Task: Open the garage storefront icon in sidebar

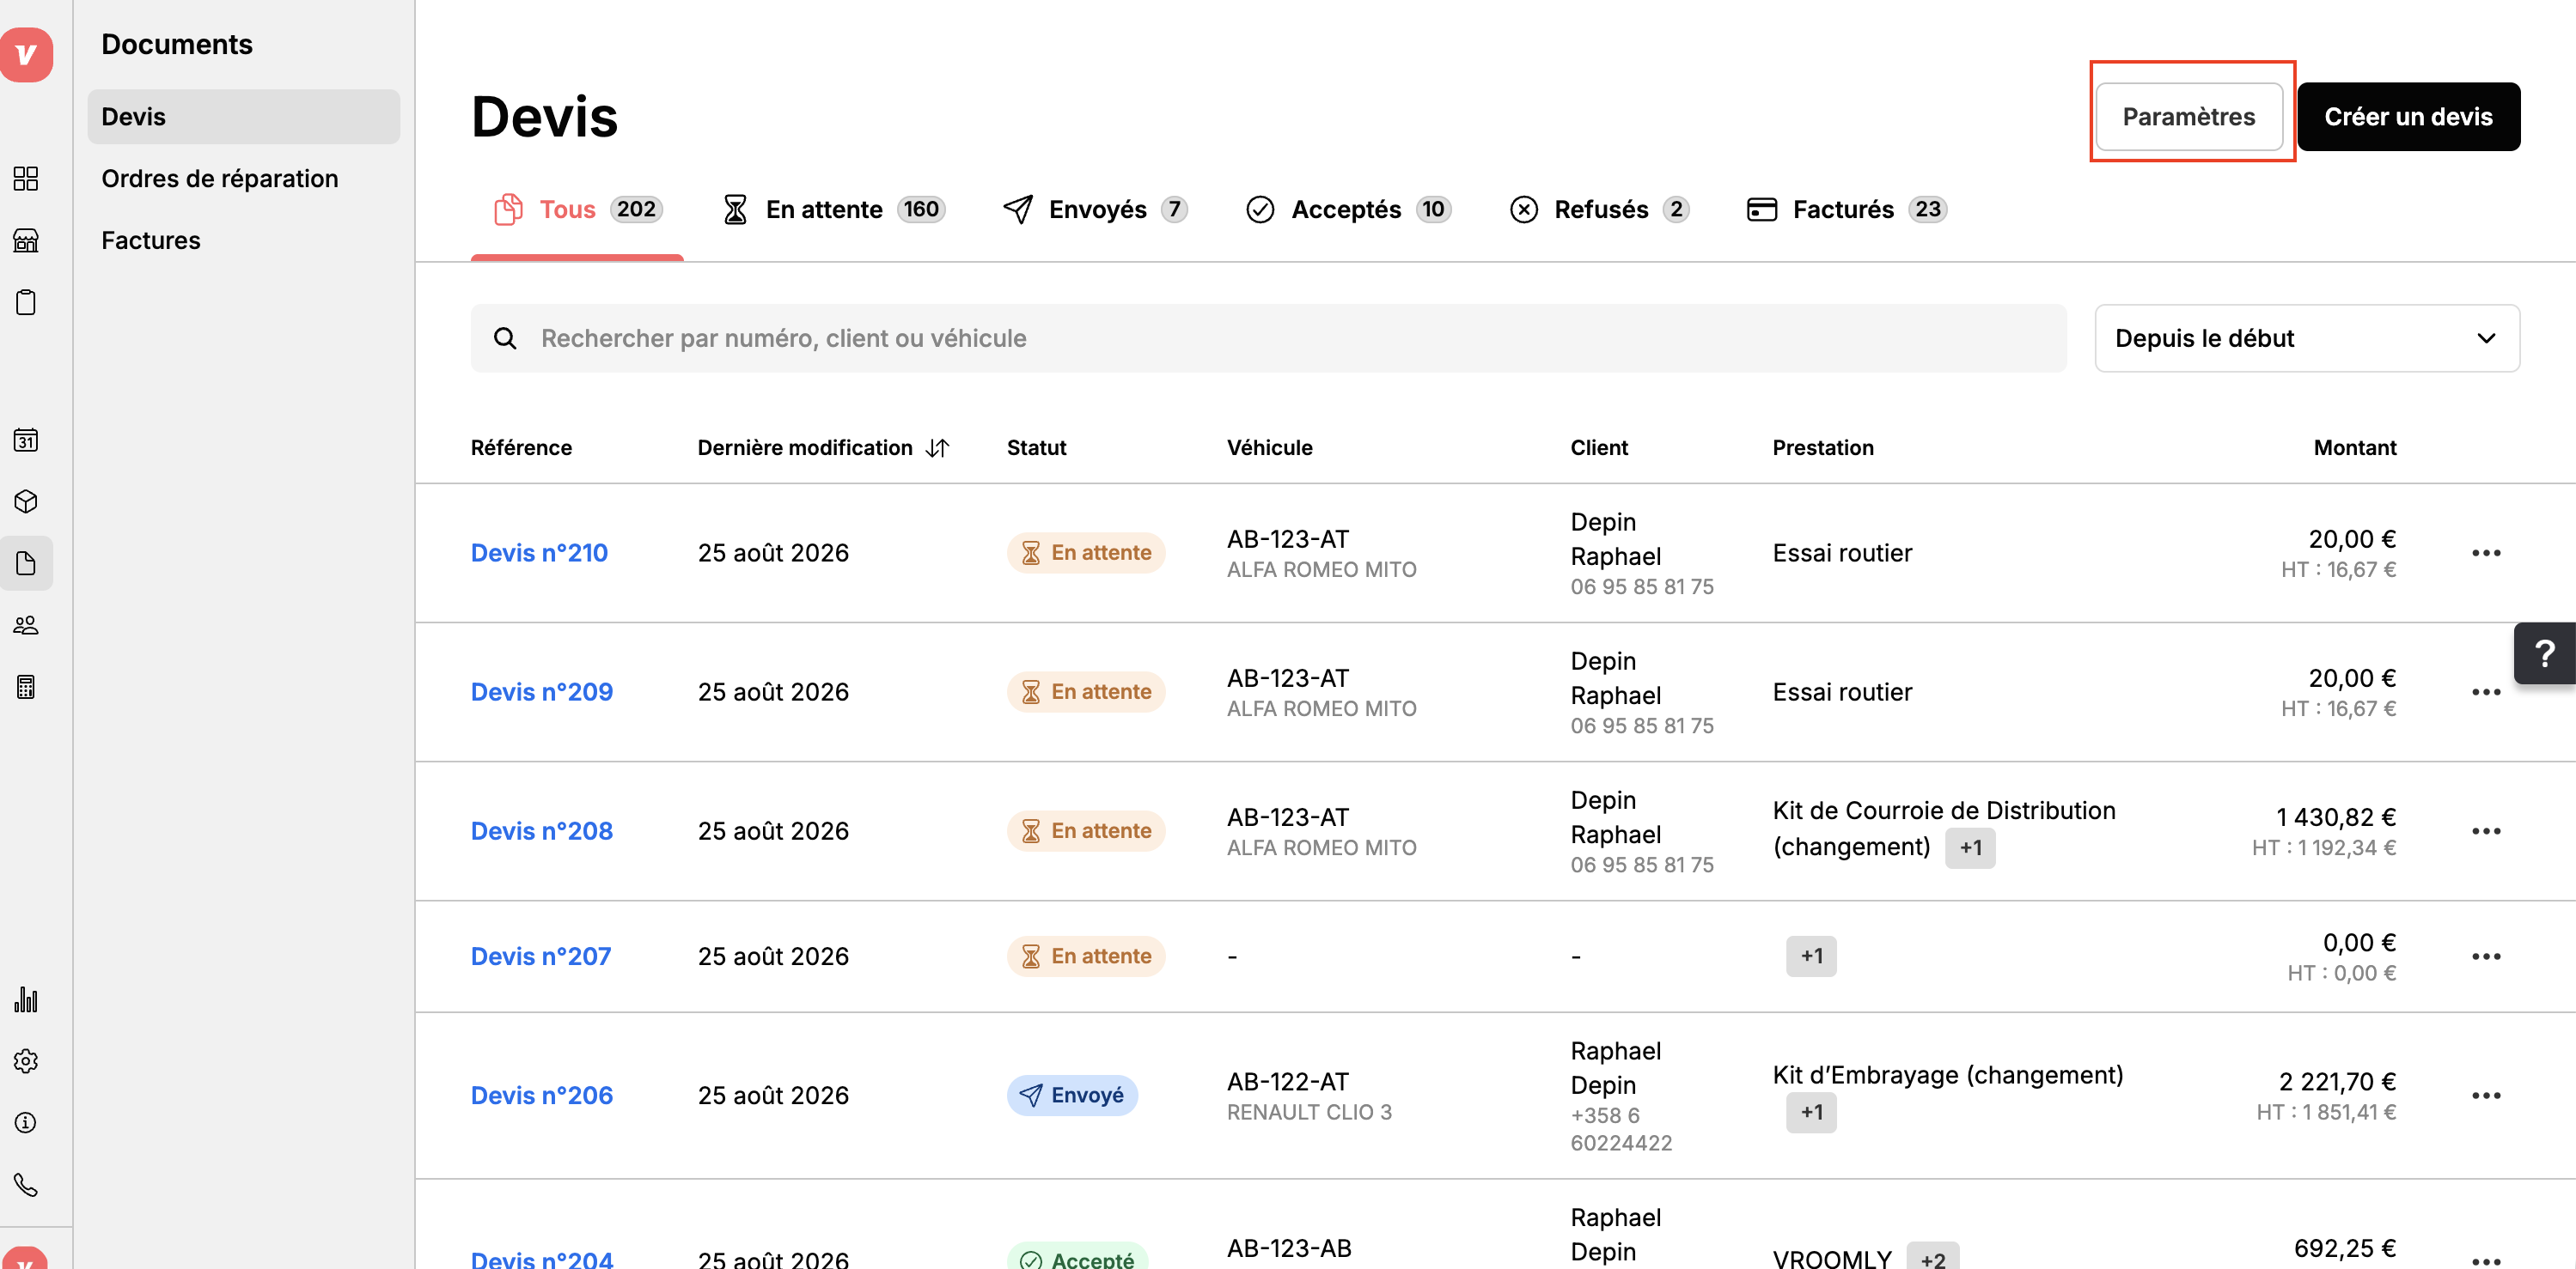Action: 26,240
